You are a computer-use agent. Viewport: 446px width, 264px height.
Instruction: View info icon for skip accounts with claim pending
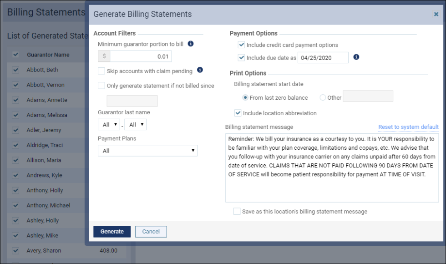point(199,71)
